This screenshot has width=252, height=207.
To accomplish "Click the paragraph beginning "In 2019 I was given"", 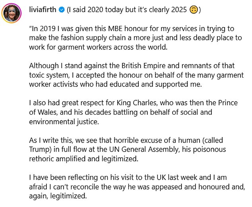I will point(131,38).
